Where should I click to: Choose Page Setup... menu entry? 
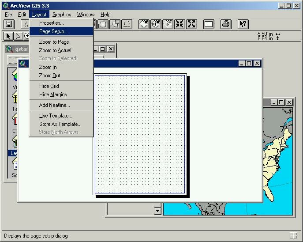click(61, 31)
